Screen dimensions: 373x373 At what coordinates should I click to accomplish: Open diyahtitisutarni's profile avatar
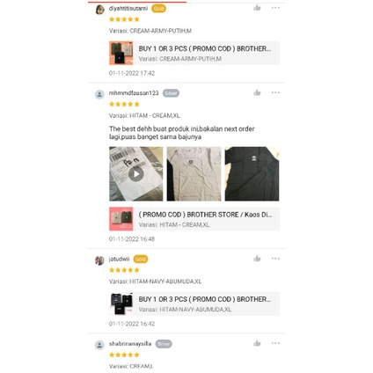tap(99, 10)
